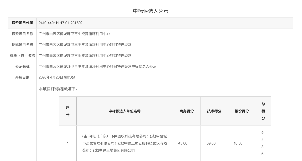Click the 序号 column header
This screenshot has height=161, width=302.
68,111
